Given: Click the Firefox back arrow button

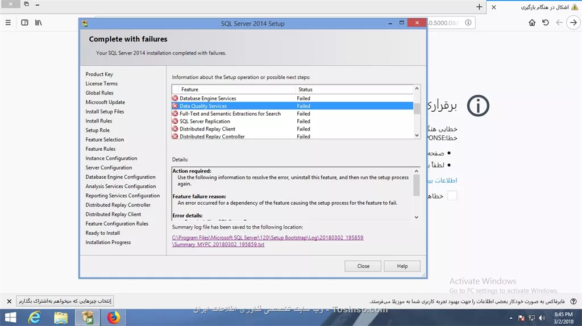Looking at the screenshot, I should tap(559, 23).
